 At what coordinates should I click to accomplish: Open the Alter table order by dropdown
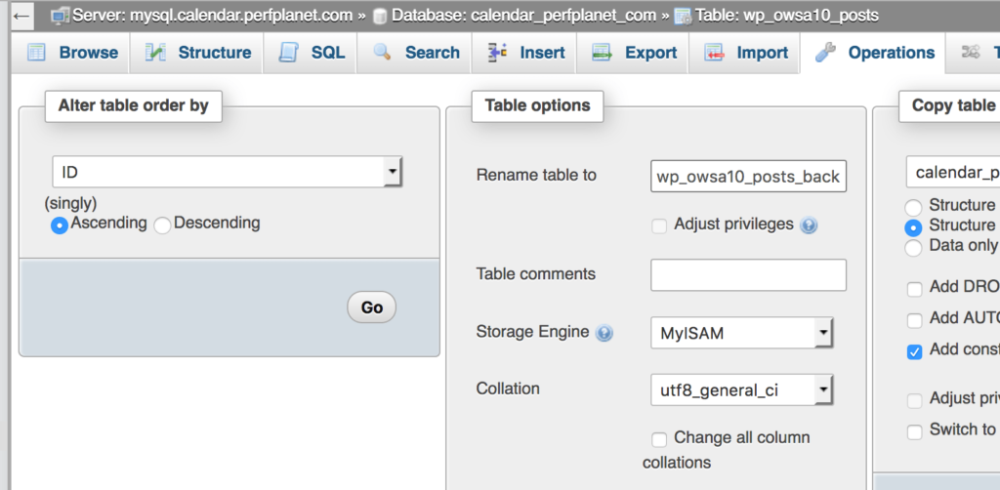click(227, 173)
